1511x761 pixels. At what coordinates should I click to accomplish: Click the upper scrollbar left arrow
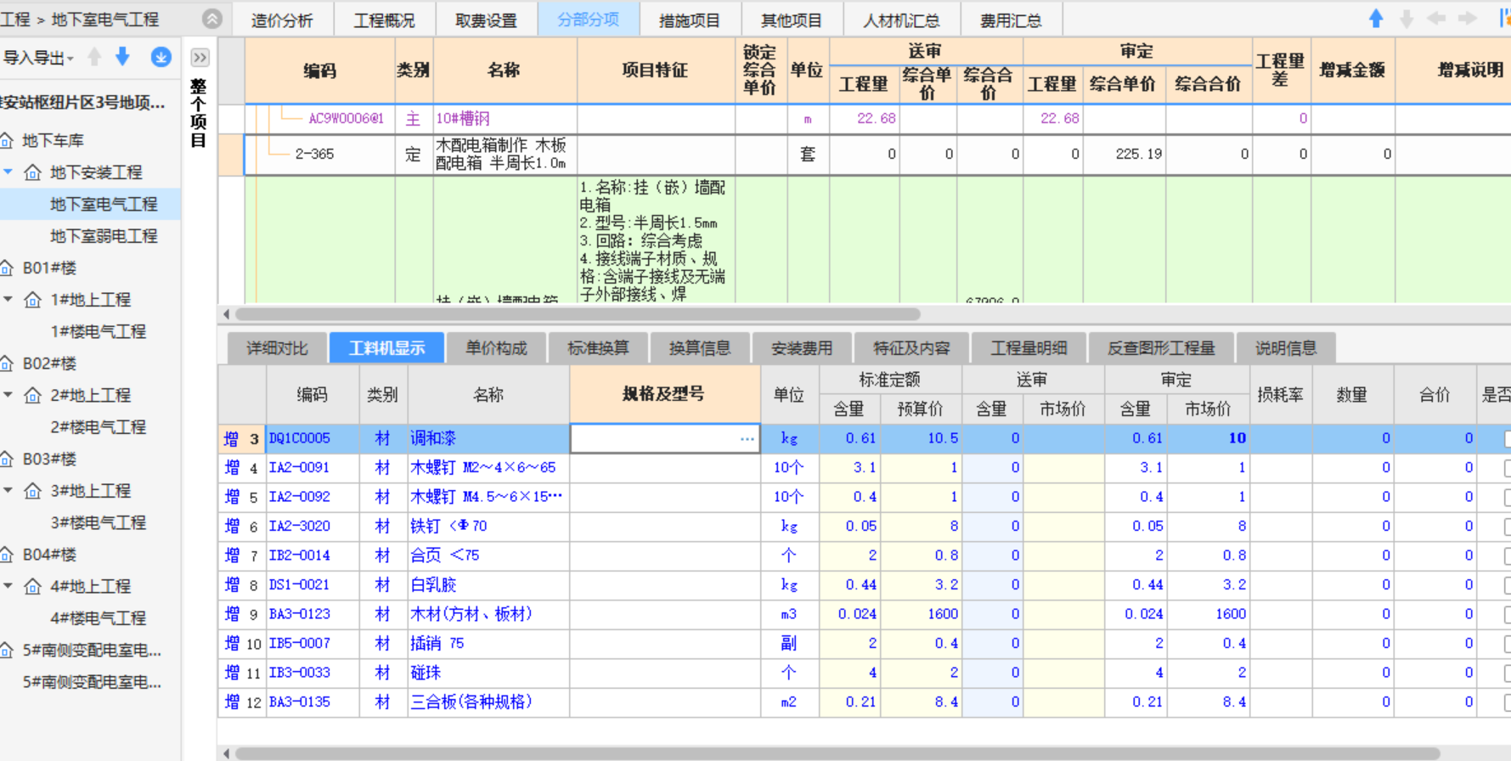(x=226, y=314)
